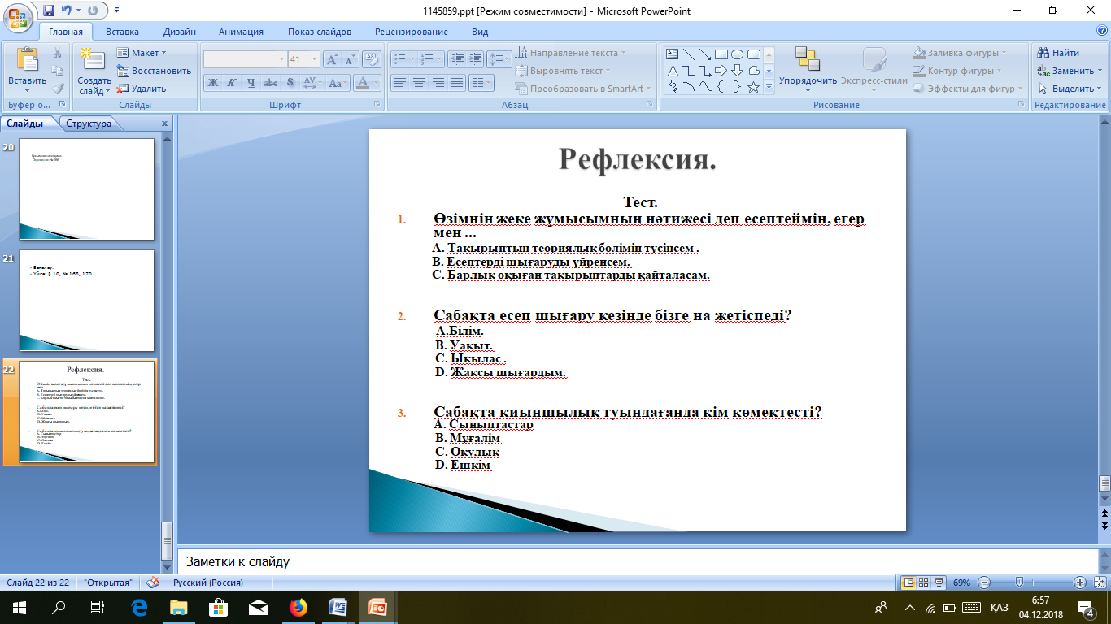Toggle right text alignment

pyautogui.click(x=438, y=82)
